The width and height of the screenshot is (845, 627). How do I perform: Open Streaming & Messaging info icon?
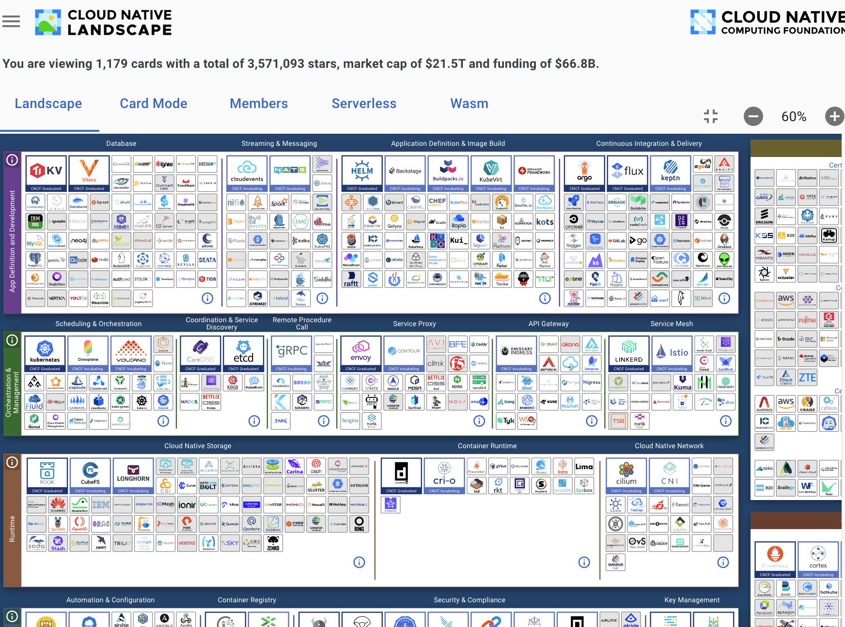322,298
